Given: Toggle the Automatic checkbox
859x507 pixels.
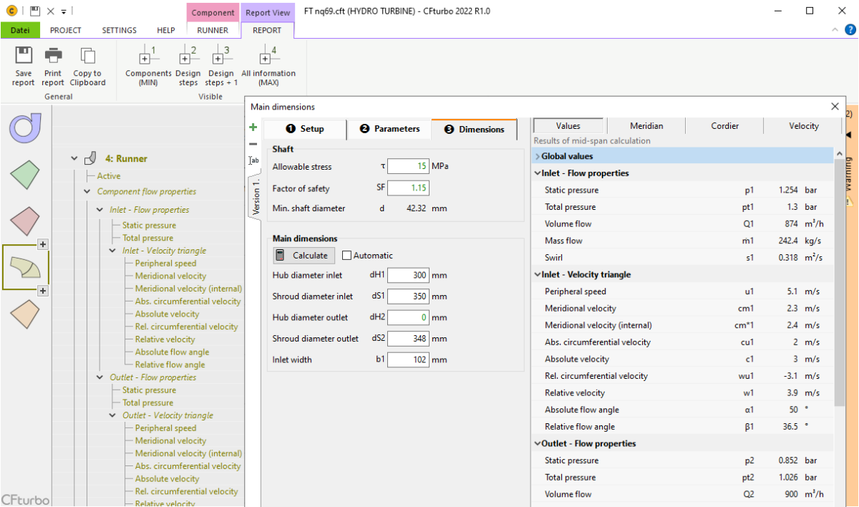Looking at the screenshot, I should [x=347, y=256].
